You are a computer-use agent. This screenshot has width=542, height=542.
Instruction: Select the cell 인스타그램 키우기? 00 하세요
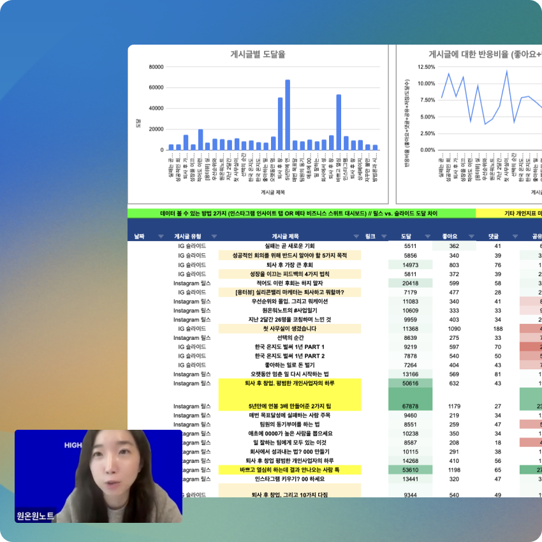coord(289,479)
